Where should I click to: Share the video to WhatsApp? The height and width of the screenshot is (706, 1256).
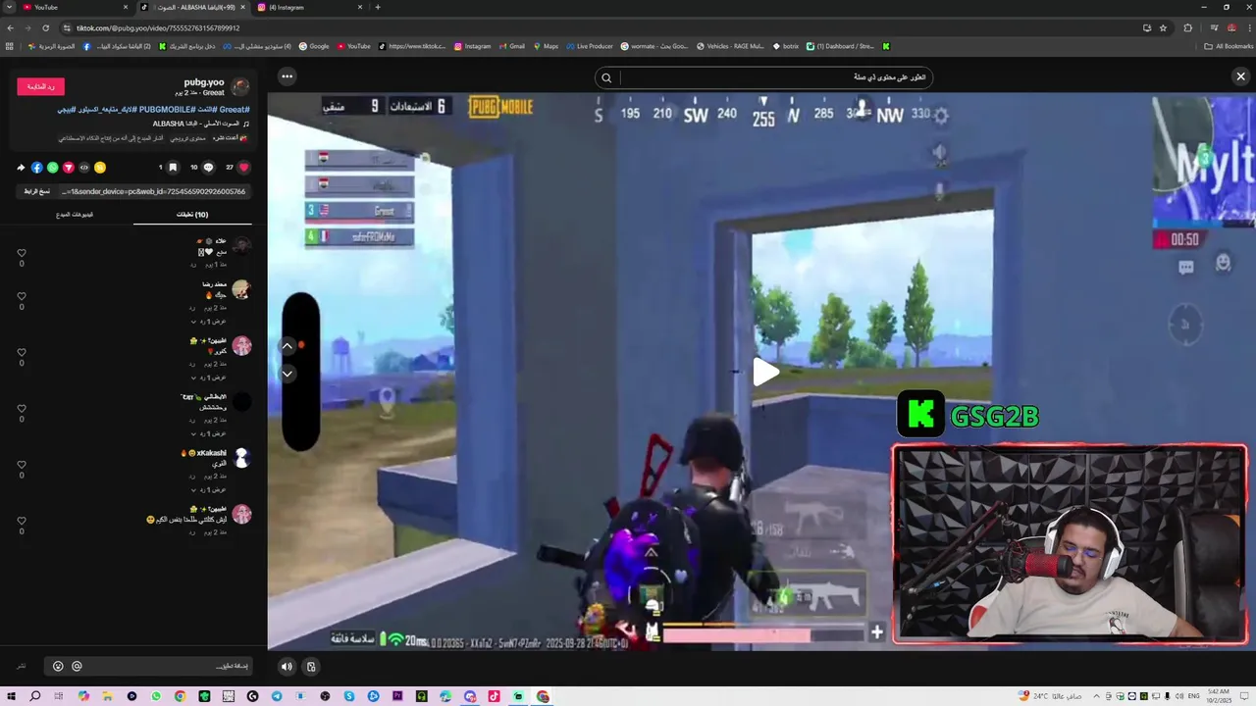53,168
